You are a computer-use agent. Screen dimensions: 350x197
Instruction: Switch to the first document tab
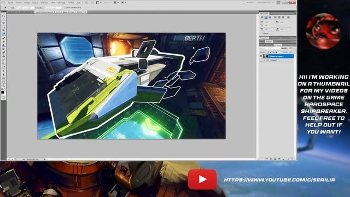click(20, 12)
